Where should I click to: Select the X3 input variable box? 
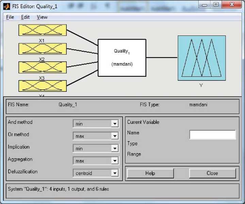coord(42,67)
